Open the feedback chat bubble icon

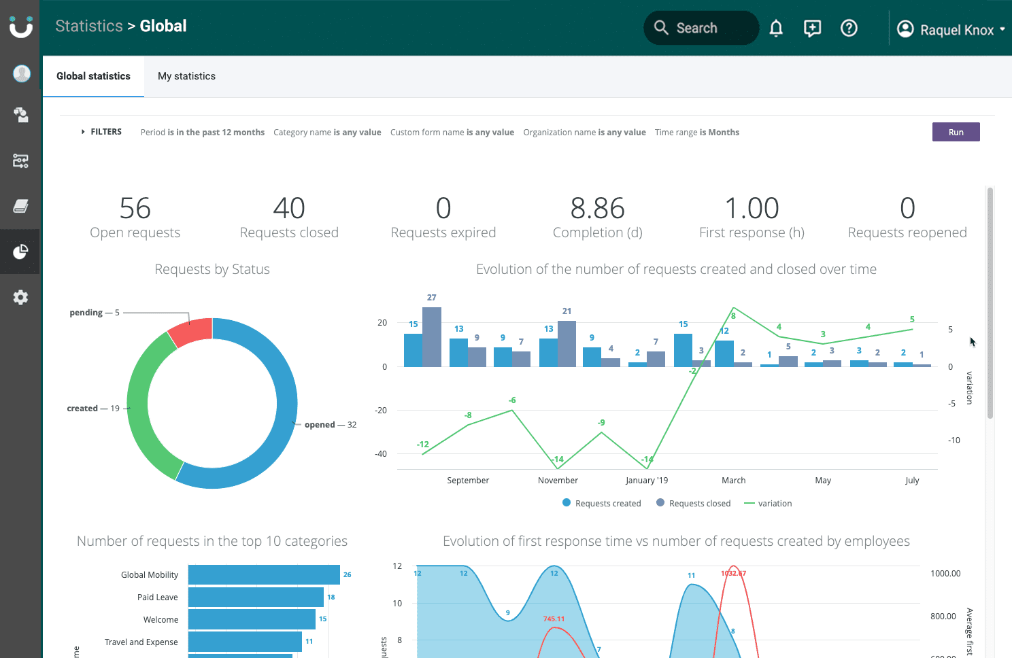tap(812, 28)
